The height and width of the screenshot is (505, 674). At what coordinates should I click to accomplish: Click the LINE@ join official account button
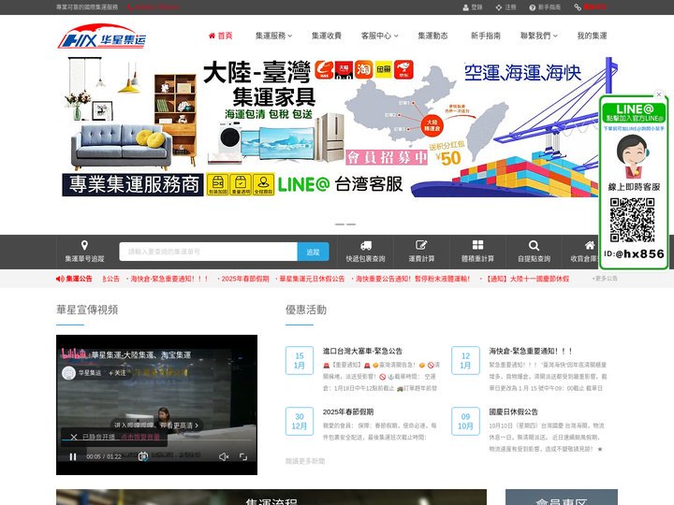click(634, 113)
